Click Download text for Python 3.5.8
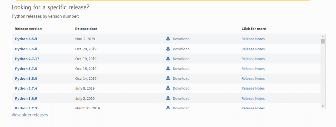 181,49
